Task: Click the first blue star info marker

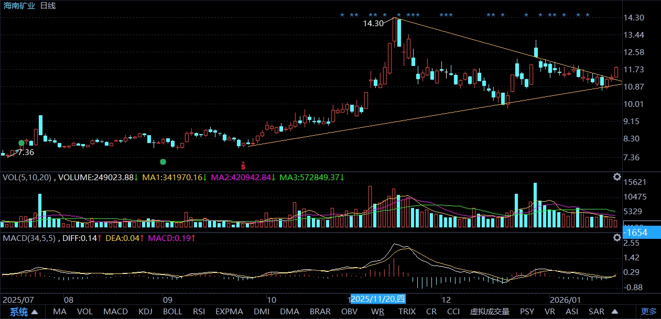Action: [342, 16]
